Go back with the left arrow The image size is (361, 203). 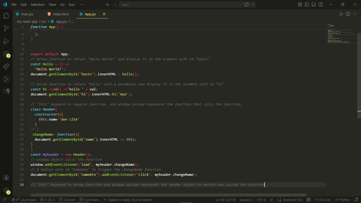point(108,5)
